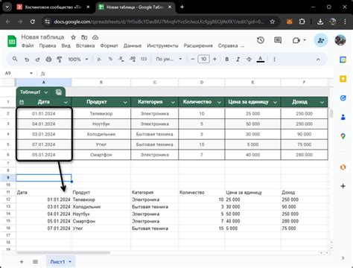
Task: Get add-ons with plus icon
Action: click(343, 186)
